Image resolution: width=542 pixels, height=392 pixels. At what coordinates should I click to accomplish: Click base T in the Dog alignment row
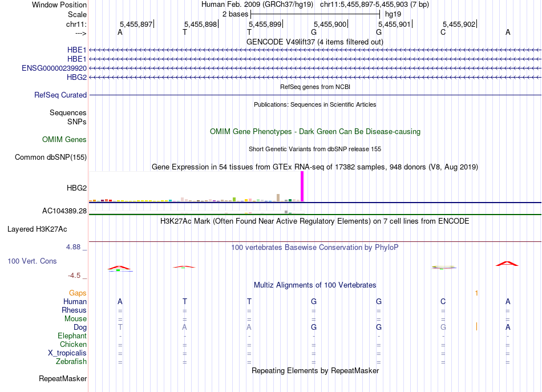[120, 327]
